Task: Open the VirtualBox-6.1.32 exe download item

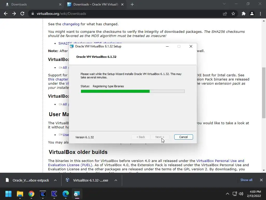Action: 87,180
